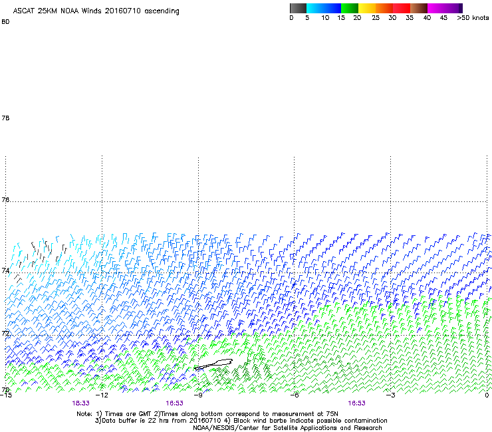The image size is (492, 432).
Task: Click the 'Data buffer is 22 hrs' note line
Action: pos(241,421)
